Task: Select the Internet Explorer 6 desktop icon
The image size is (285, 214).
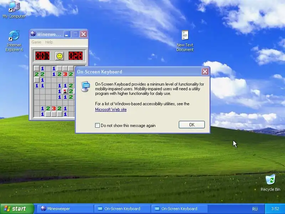Action: 14,41
